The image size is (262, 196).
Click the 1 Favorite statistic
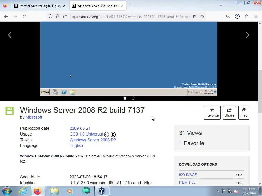(x=191, y=143)
